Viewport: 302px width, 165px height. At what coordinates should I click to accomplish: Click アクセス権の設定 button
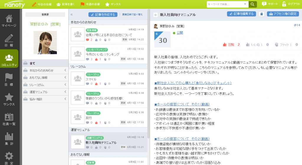pos(283,14)
